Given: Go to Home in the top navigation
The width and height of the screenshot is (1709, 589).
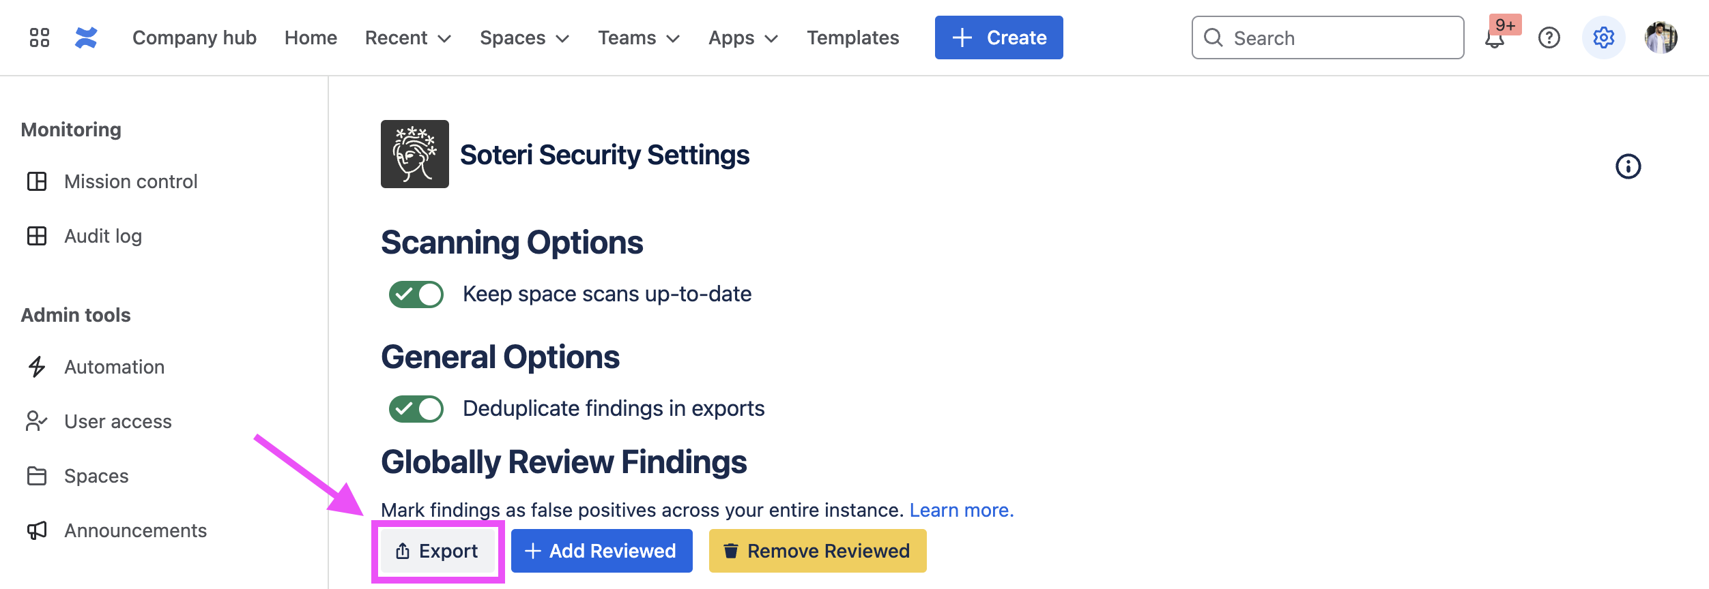Looking at the screenshot, I should pyautogui.click(x=311, y=37).
